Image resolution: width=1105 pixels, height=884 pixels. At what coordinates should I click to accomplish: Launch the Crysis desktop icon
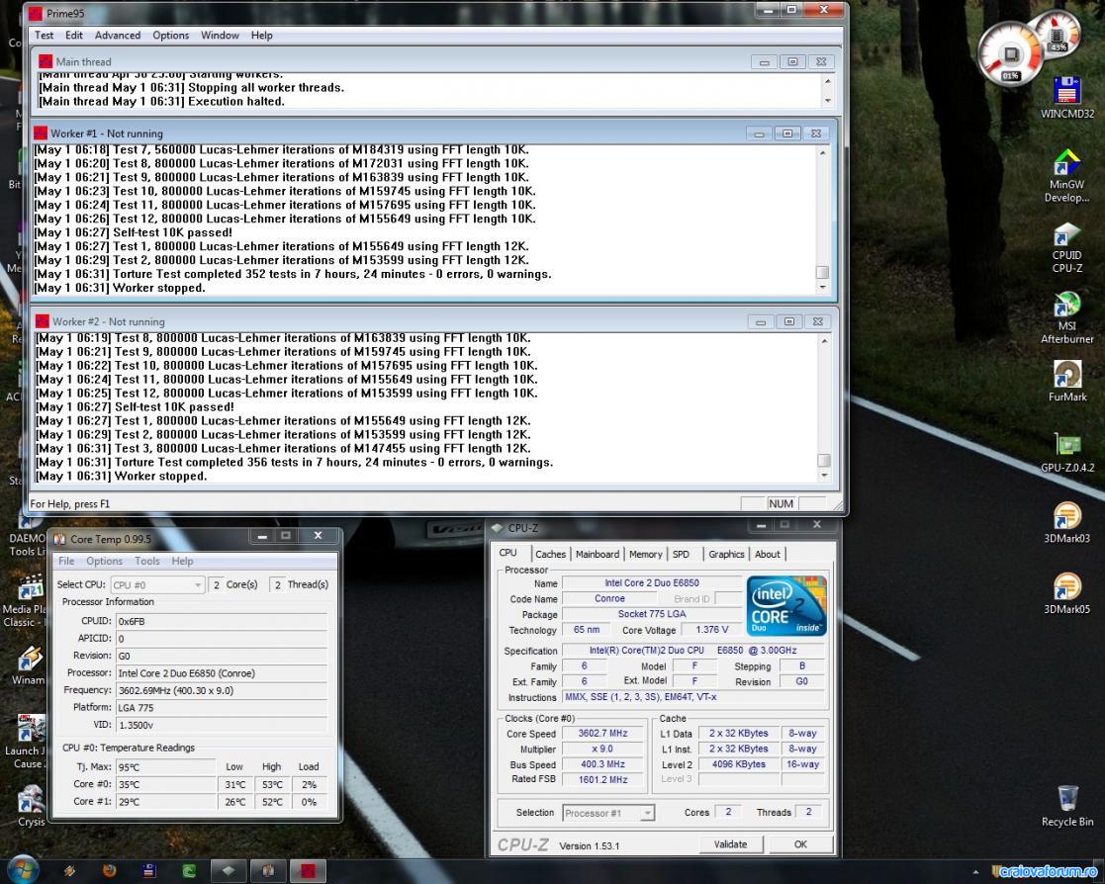(x=31, y=807)
